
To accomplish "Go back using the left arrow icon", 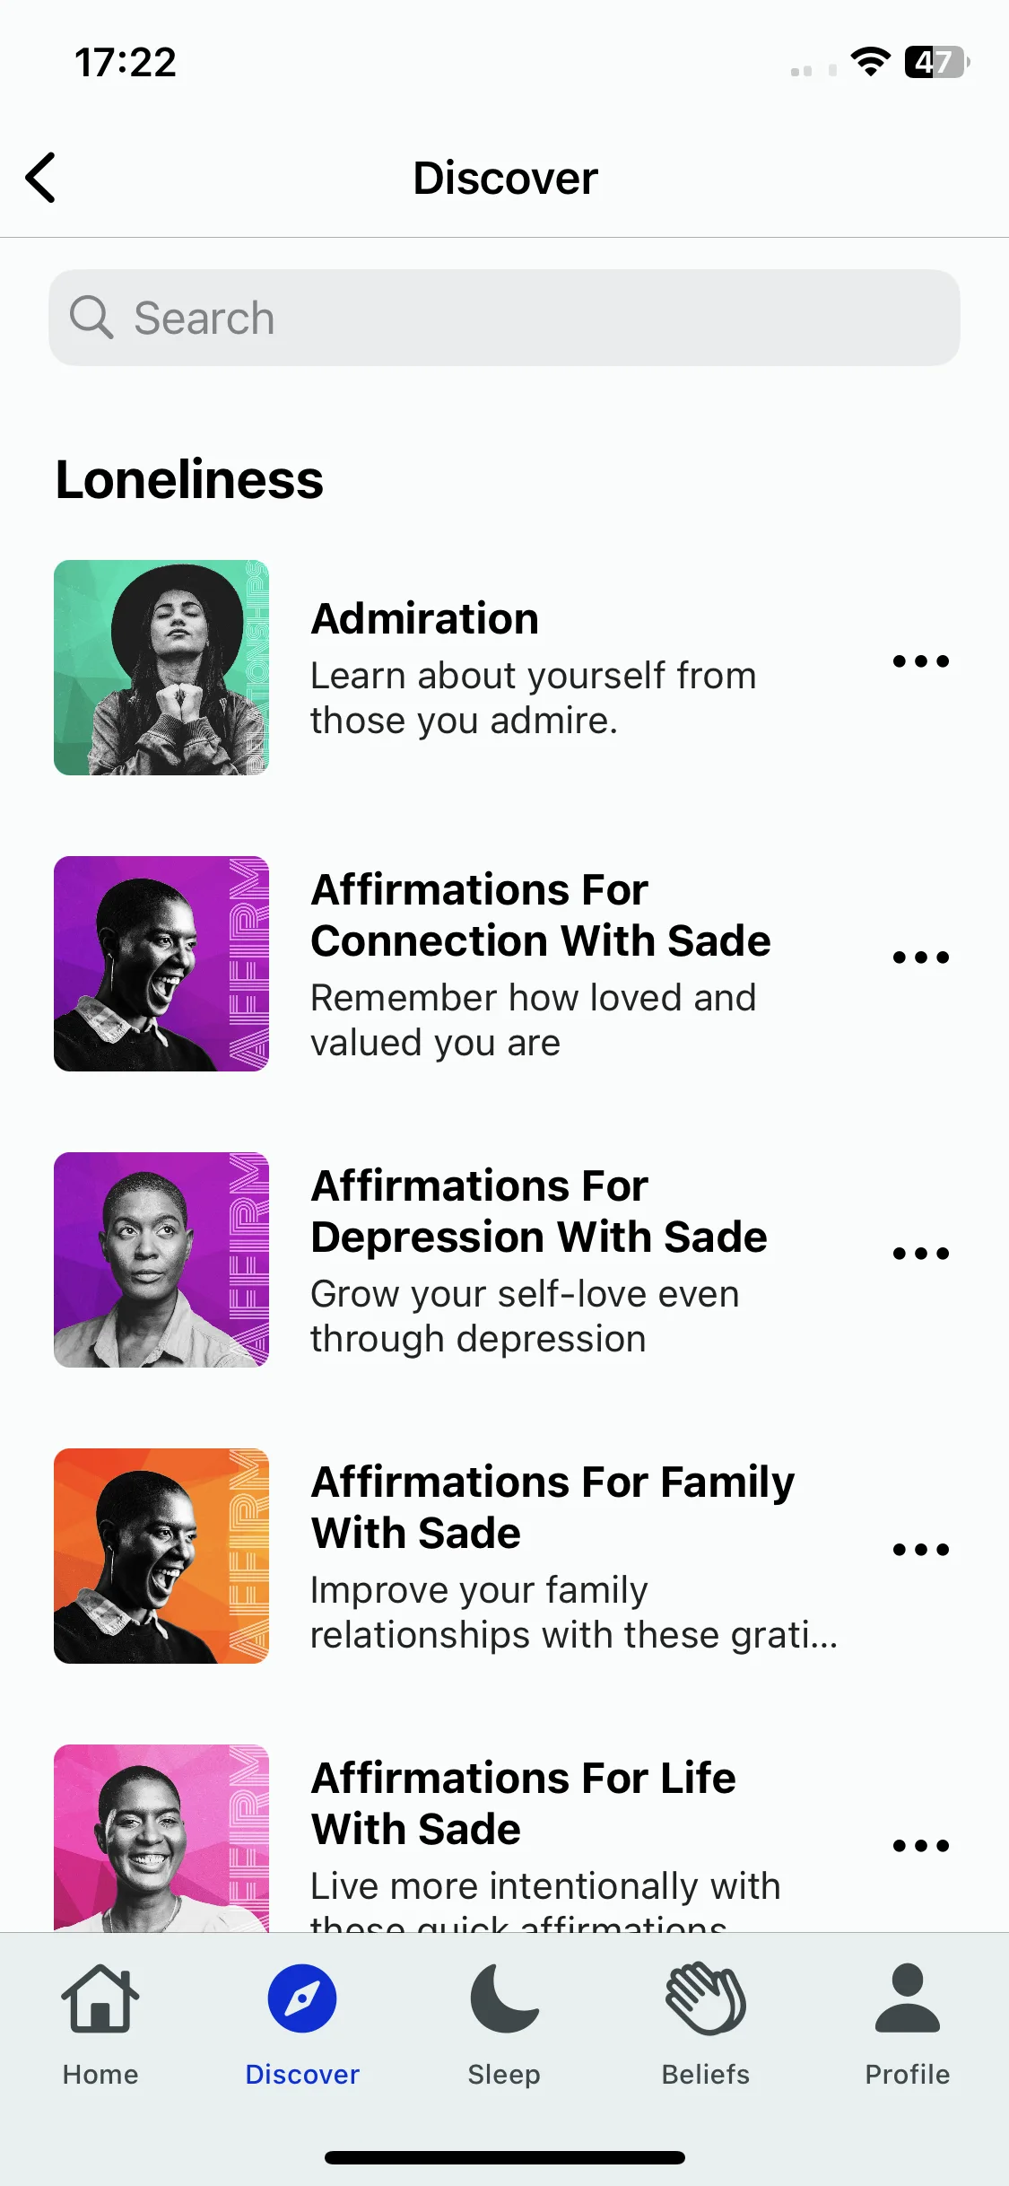I will coord(41,178).
